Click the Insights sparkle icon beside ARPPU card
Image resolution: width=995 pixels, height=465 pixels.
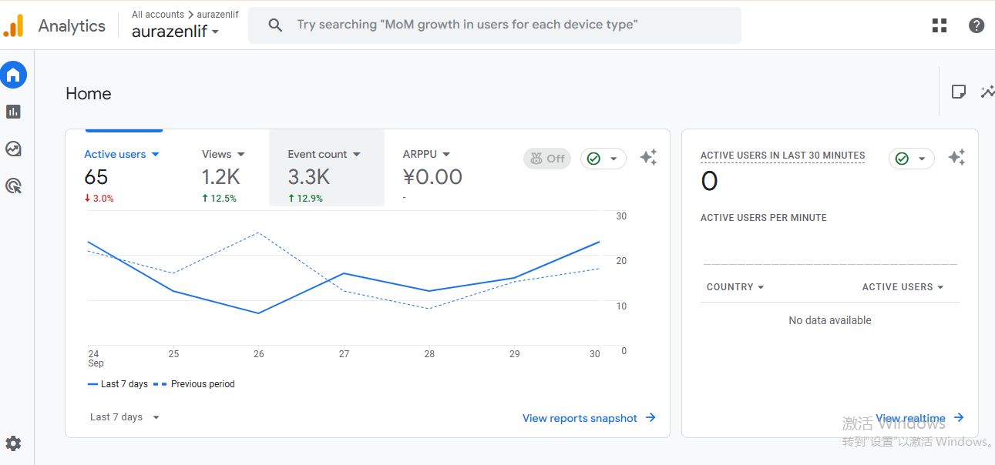(648, 158)
